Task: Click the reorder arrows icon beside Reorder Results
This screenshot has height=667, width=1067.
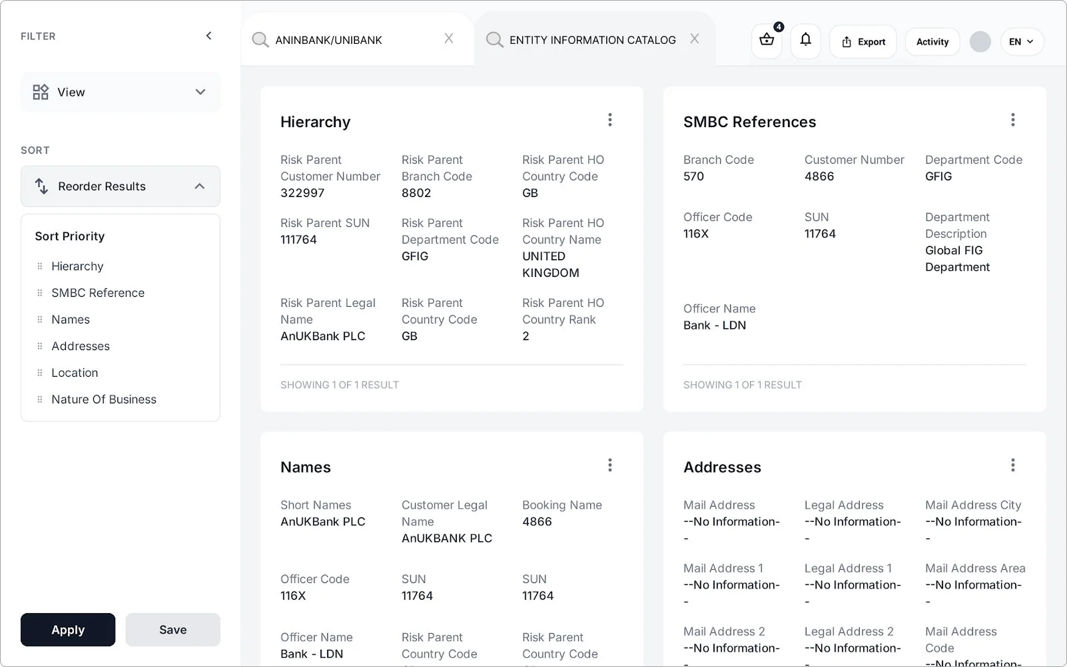Action: [41, 186]
